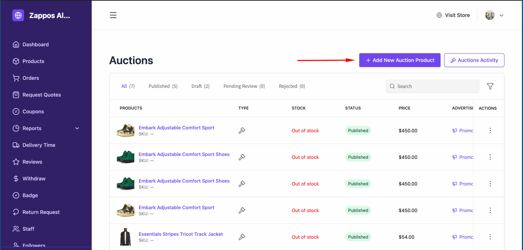Go to Products in the sidebar
The image size is (523, 250).
pos(28,61)
